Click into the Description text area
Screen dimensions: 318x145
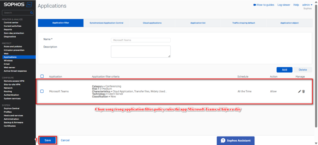pos(141,51)
